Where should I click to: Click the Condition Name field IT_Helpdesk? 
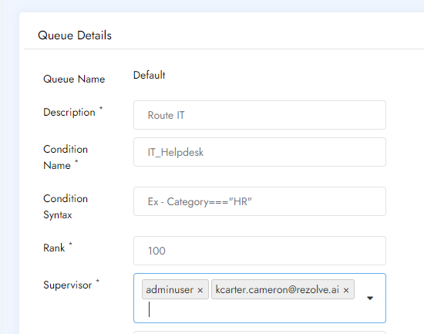click(x=260, y=152)
